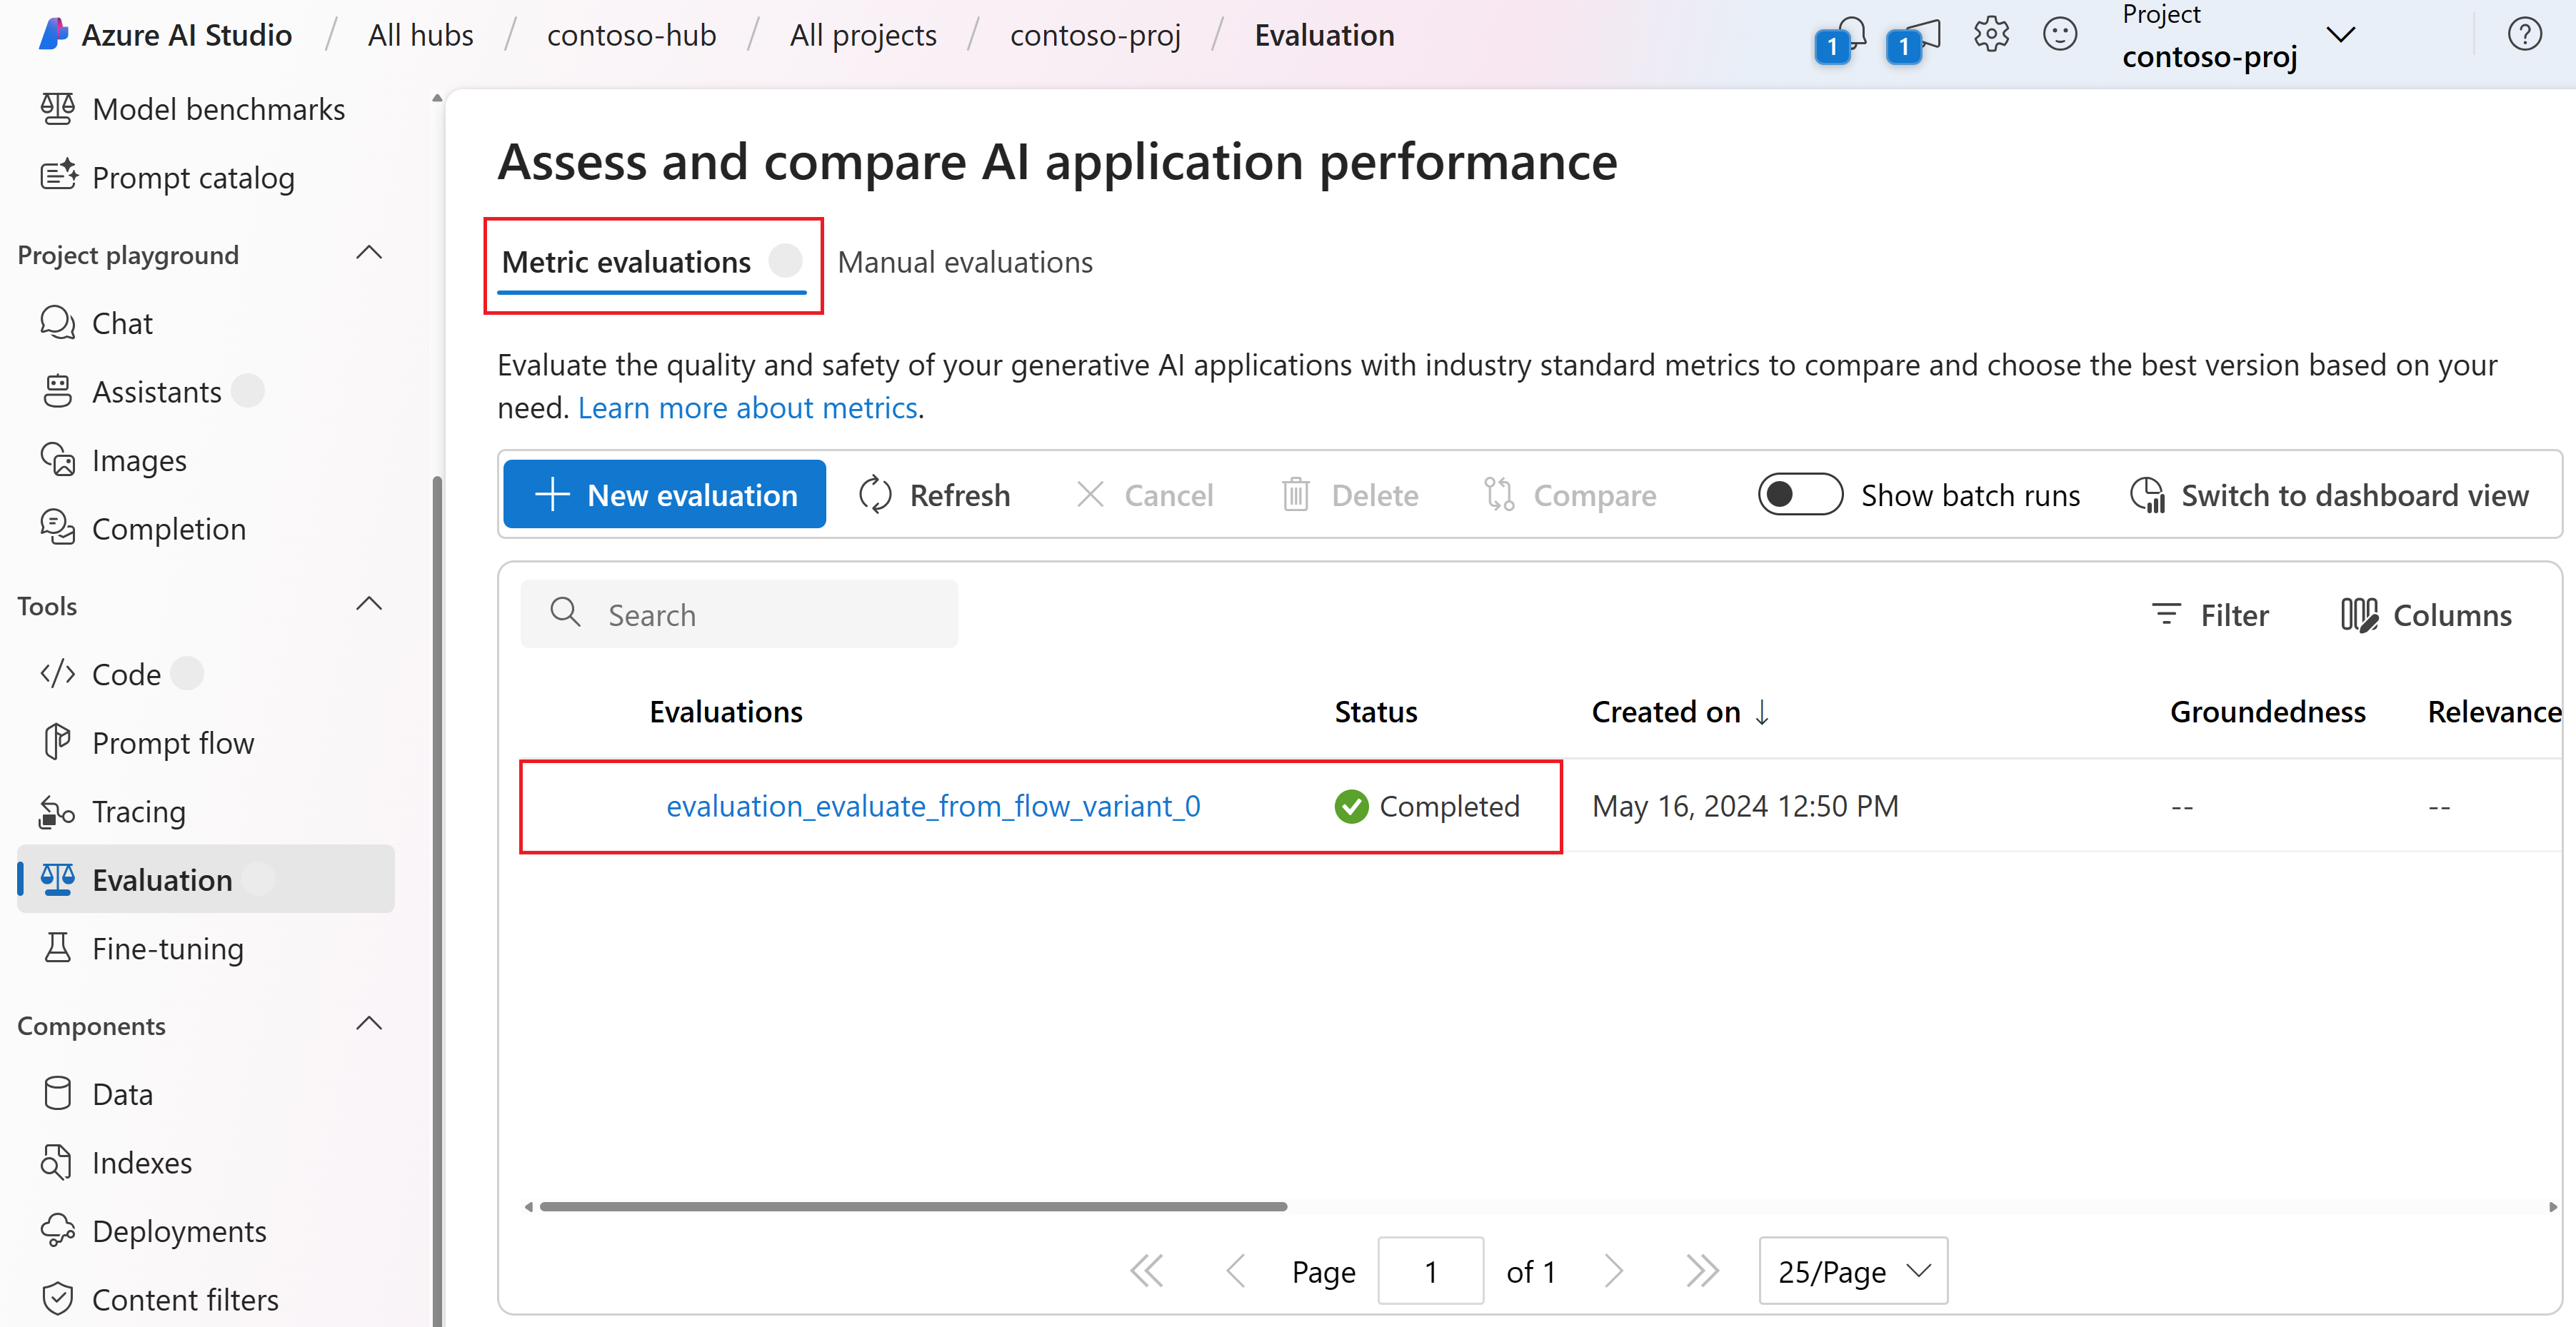Click the Filter icon above table

pyautogui.click(x=2166, y=615)
